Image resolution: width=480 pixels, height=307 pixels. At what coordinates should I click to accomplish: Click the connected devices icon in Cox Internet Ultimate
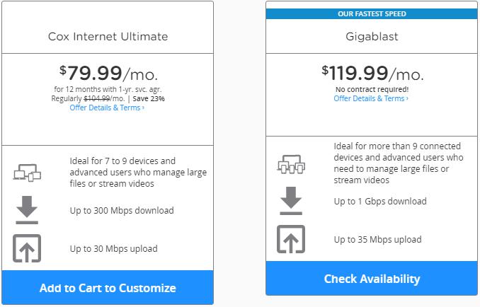click(27, 172)
